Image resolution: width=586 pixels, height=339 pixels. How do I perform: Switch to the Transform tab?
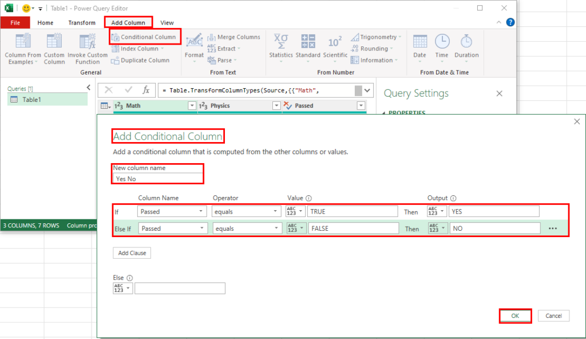coord(82,23)
